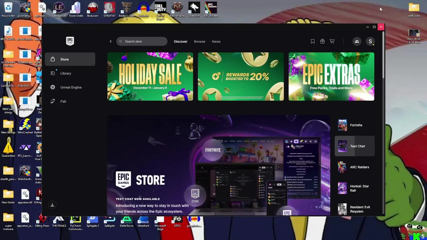This screenshot has width=427, height=240.
Task: Open Fab text in the sidebar
Action: point(63,101)
